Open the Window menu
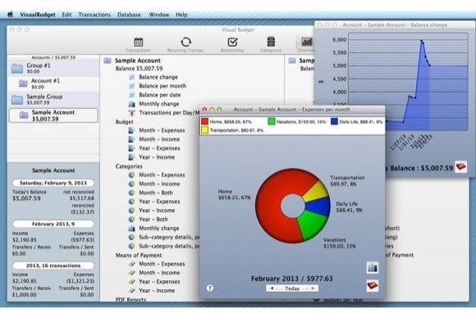Viewport: 476px width, 318px height. [159, 15]
